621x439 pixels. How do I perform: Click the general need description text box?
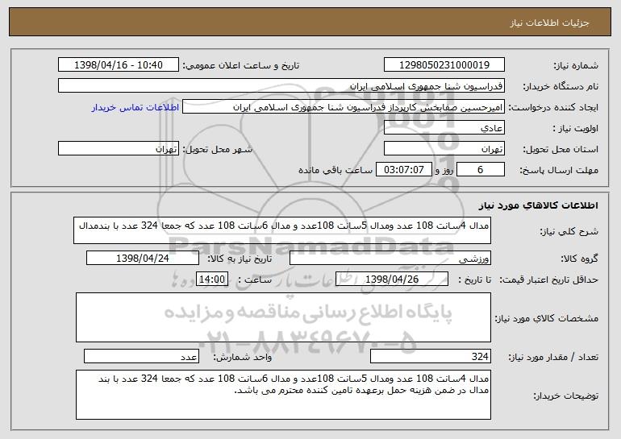click(x=282, y=230)
